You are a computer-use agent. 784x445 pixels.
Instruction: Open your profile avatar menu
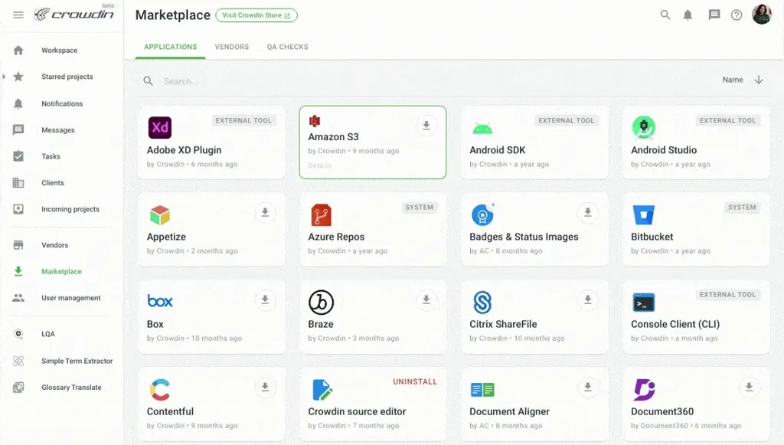tap(761, 14)
